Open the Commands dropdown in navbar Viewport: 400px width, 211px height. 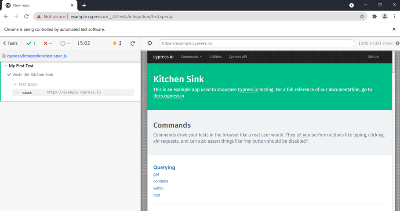pyautogui.click(x=191, y=57)
